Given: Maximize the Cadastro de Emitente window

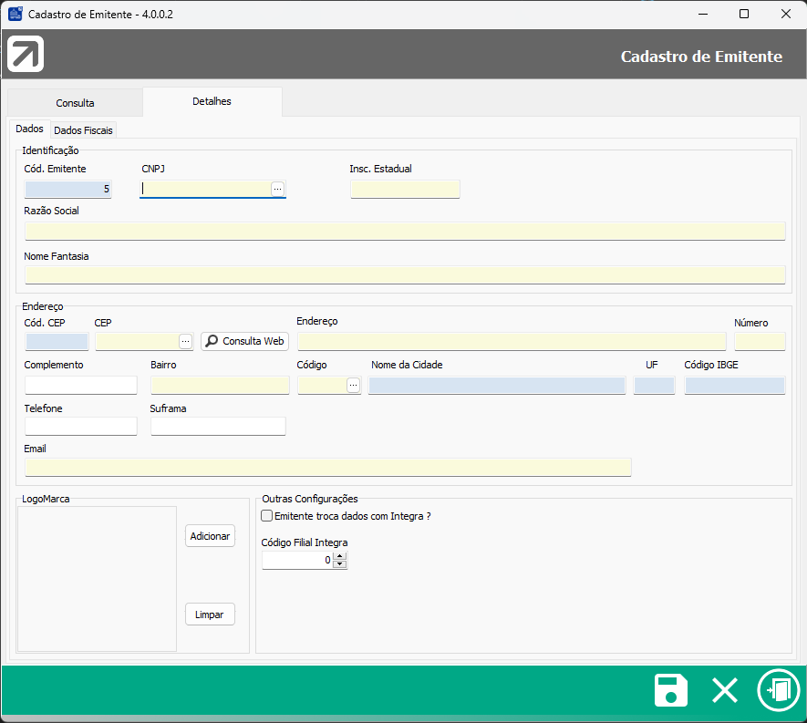Looking at the screenshot, I should point(744,14).
